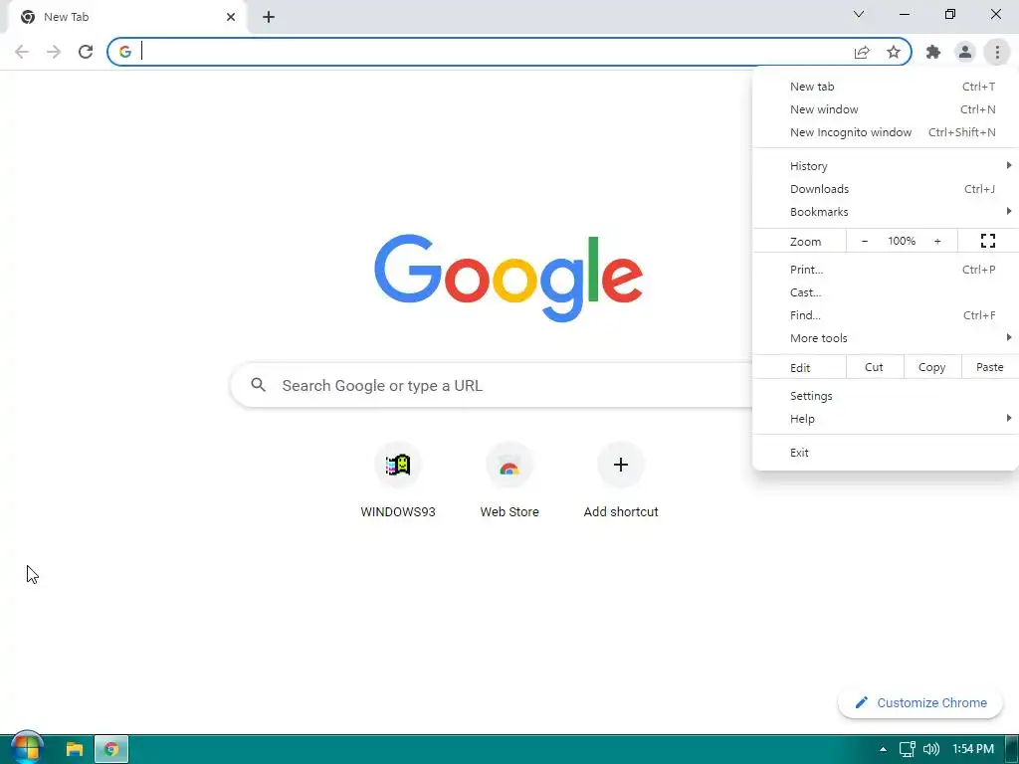
Task: Choose Exit to quit Chrome
Action: 885,453
